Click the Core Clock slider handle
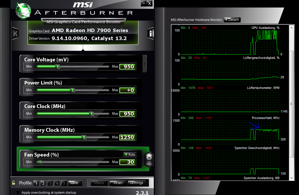 [x=92, y=114]
